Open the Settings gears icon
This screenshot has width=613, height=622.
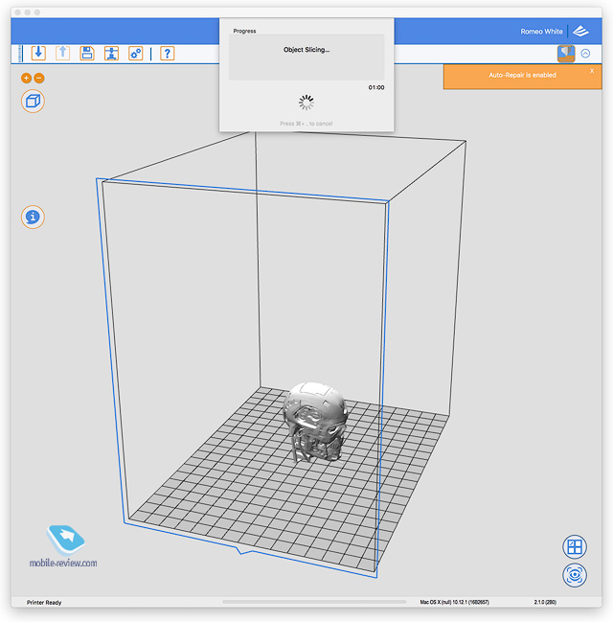pyautogui.click(x=136, y=53)
